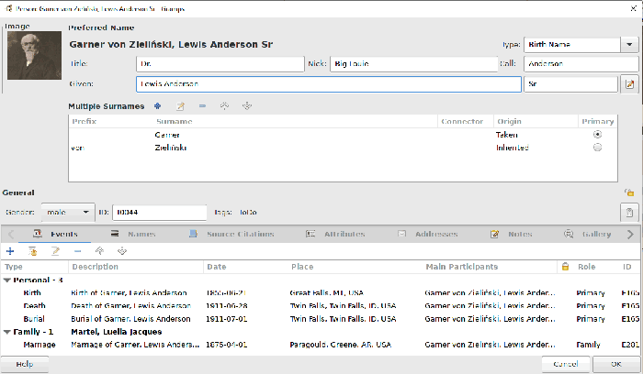This screenshot has width=643, height=374.
Task: Select the Marriage event row
Action: tap(320, 345)
